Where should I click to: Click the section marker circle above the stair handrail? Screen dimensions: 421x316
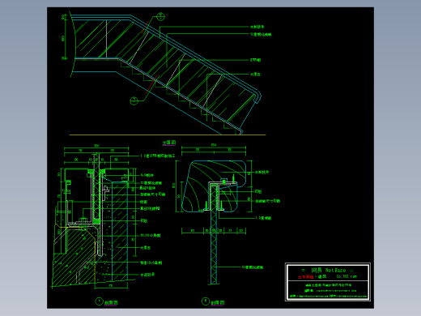click(x=161, y=16)
